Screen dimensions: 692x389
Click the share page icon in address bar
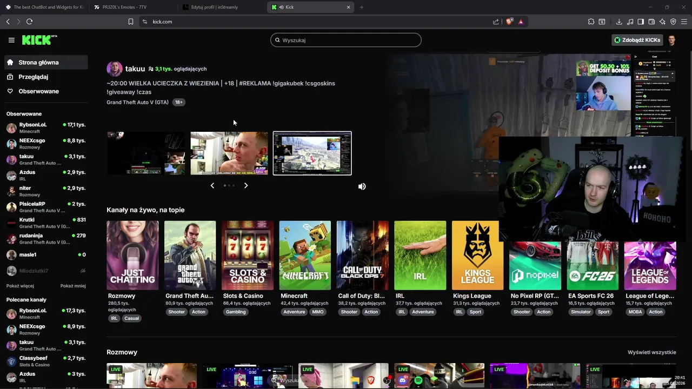point(496,22)
